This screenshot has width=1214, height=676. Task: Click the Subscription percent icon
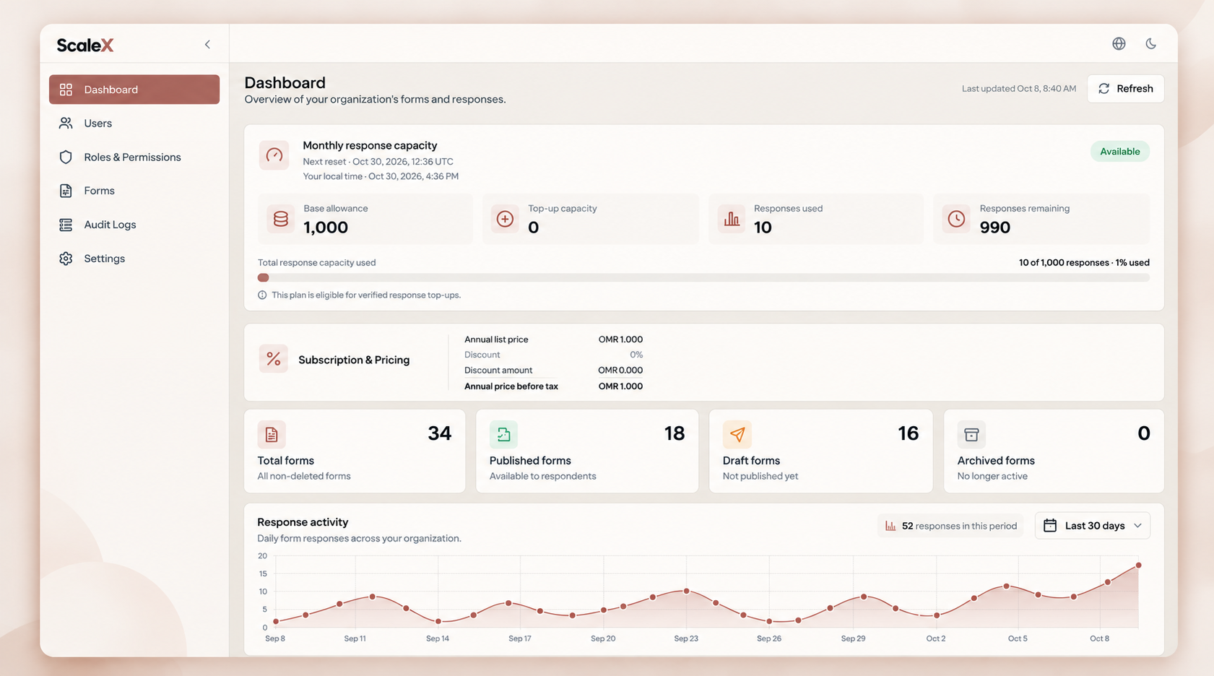click(x=274, y=359)
